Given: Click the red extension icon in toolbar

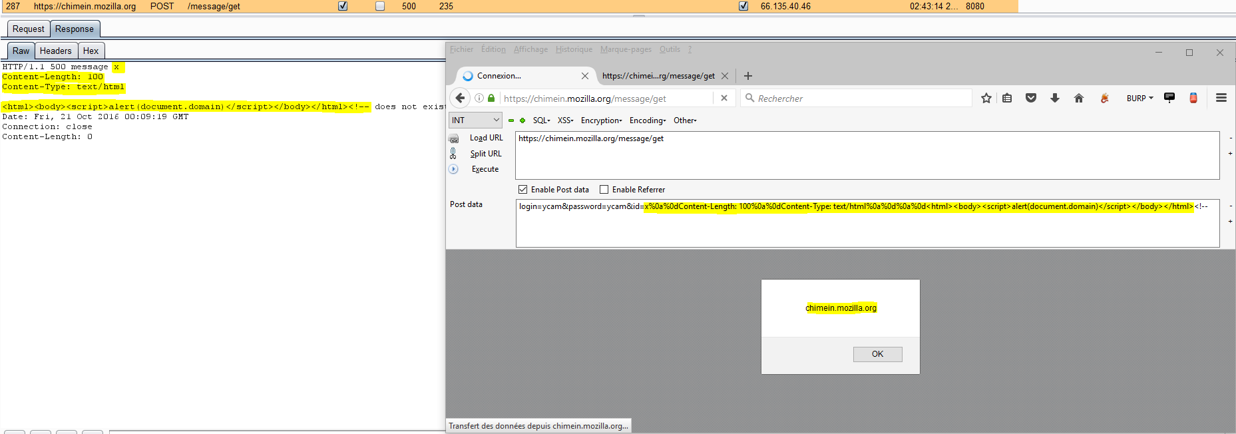Looking at the screenshot, I should coord(1193,98).
